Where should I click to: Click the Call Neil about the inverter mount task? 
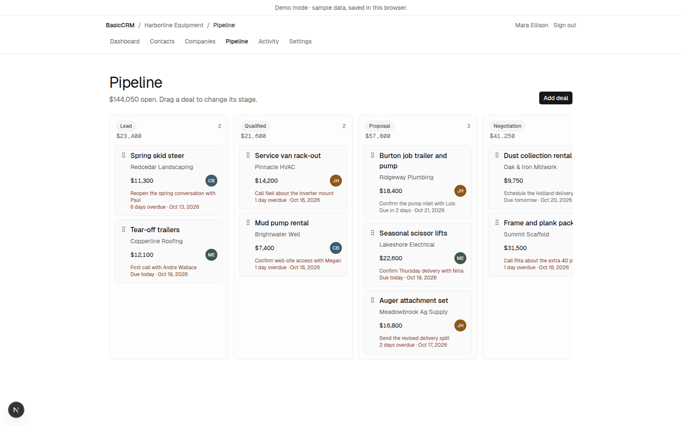pyautogui.click(x=294, y=193)
